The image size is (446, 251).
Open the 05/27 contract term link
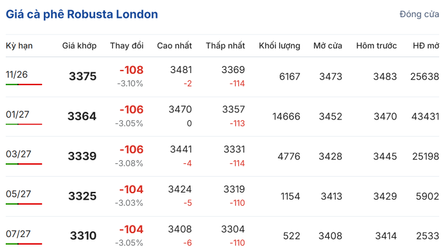tap(18, 194)
